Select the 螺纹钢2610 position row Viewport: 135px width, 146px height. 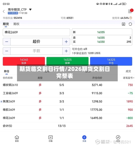pos(68,85)
